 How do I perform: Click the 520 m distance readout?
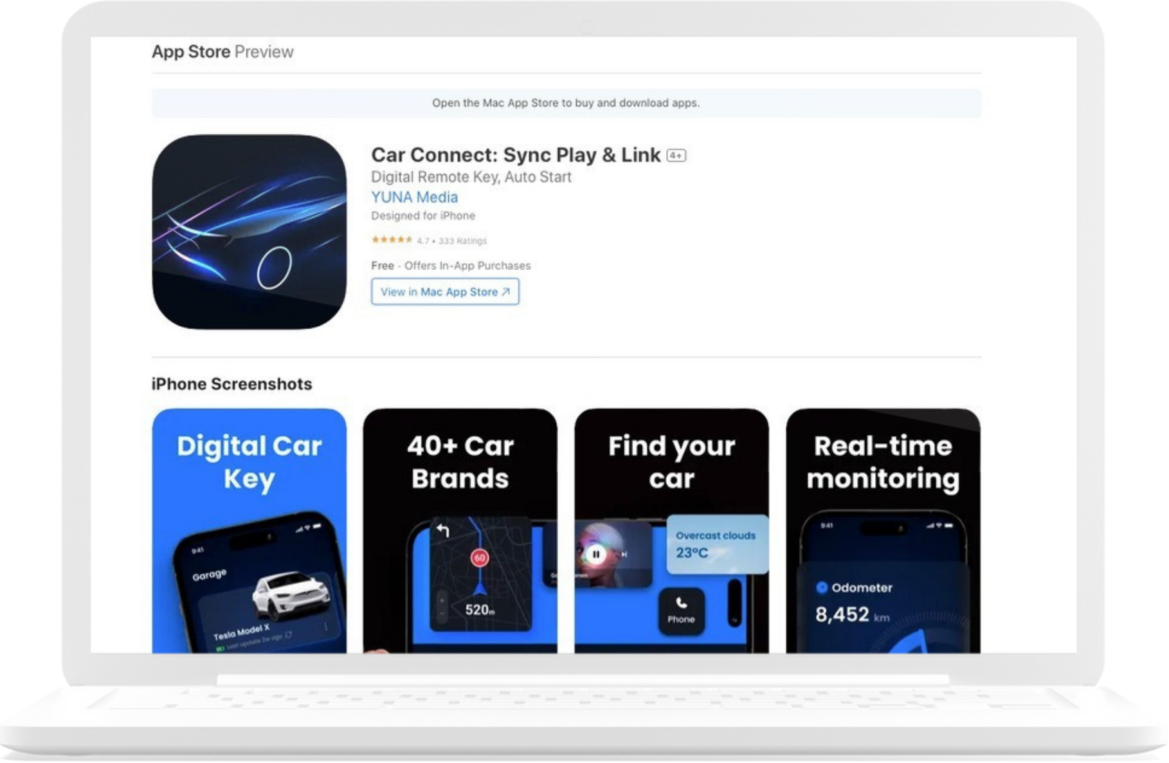coord(480,610)
